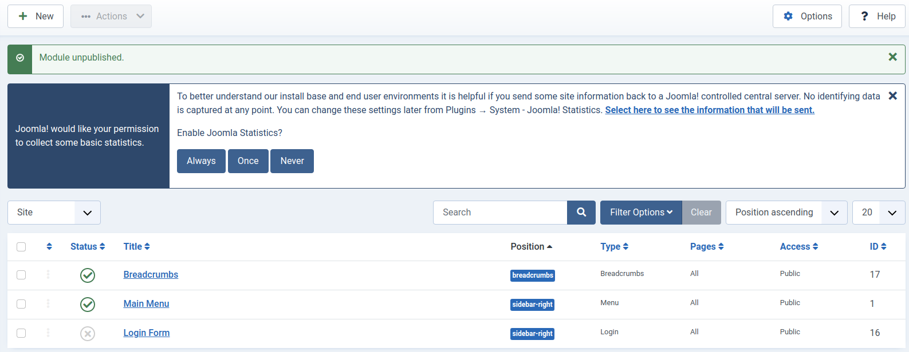909x352 pixels.
Task: Click the New module button
Action: [36, 17]
